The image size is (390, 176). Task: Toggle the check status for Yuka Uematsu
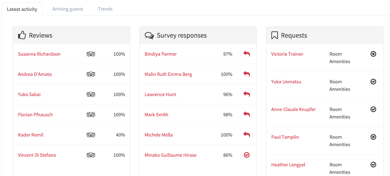click(x=373, y=82)
